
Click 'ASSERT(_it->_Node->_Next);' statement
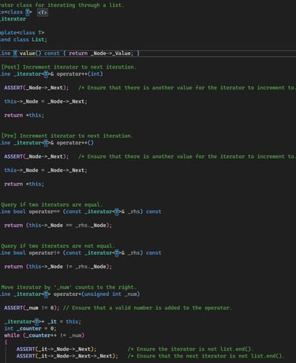pos(56,349)
